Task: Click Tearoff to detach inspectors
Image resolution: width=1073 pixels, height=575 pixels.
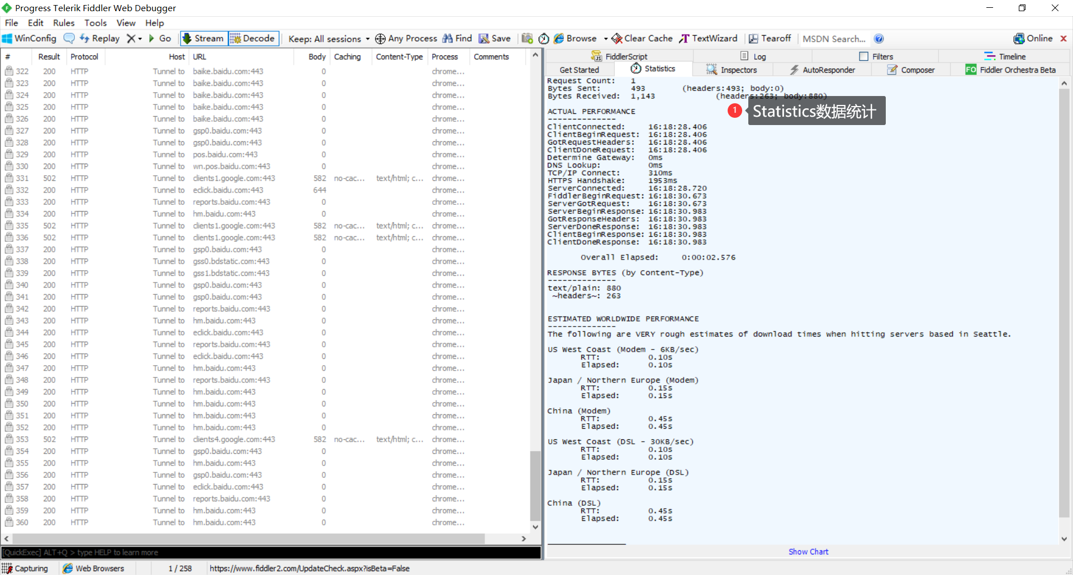Action: coord(770,39)
